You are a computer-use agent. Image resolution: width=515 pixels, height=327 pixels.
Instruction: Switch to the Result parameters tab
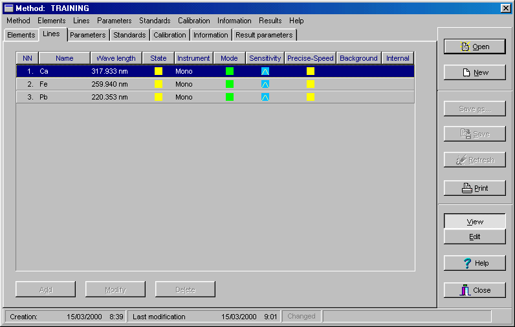pos(264,35)
